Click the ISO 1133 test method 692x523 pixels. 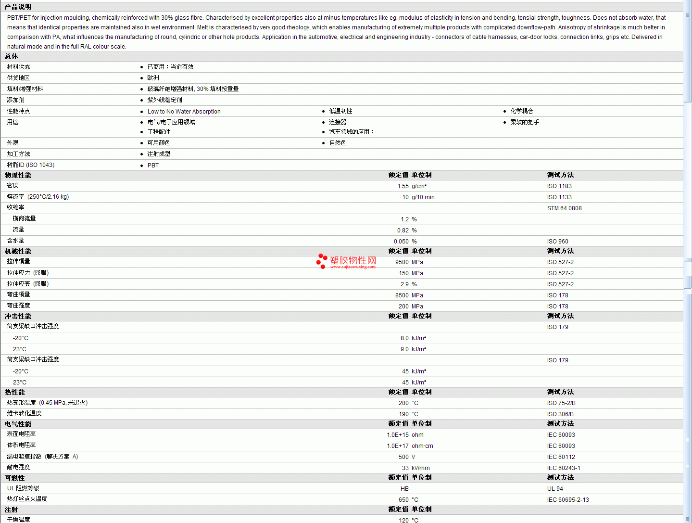(x=559, y=197)
